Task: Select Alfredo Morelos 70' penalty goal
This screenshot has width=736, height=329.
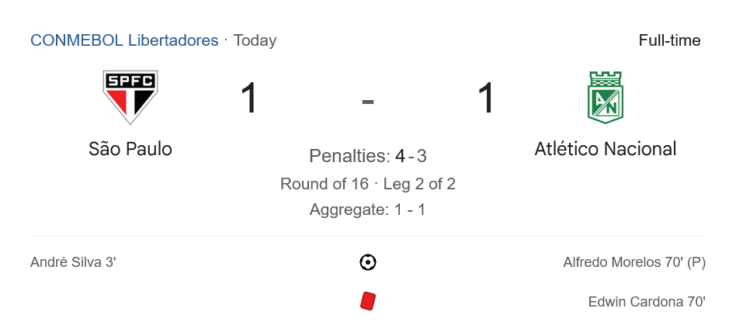Action: (x=634, y=262)
